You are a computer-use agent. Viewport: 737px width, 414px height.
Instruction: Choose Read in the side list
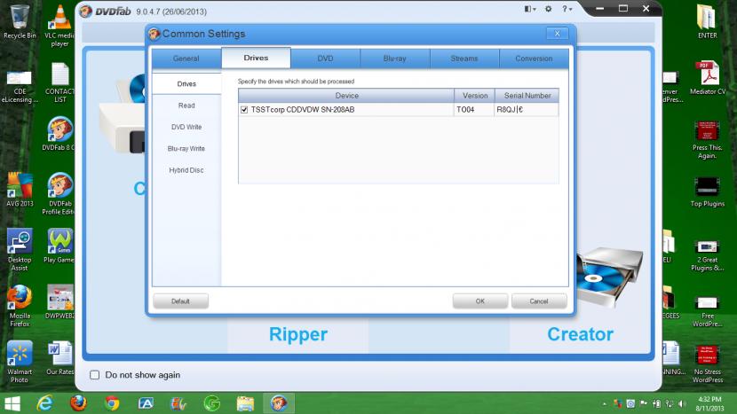(x=186, y=105)
